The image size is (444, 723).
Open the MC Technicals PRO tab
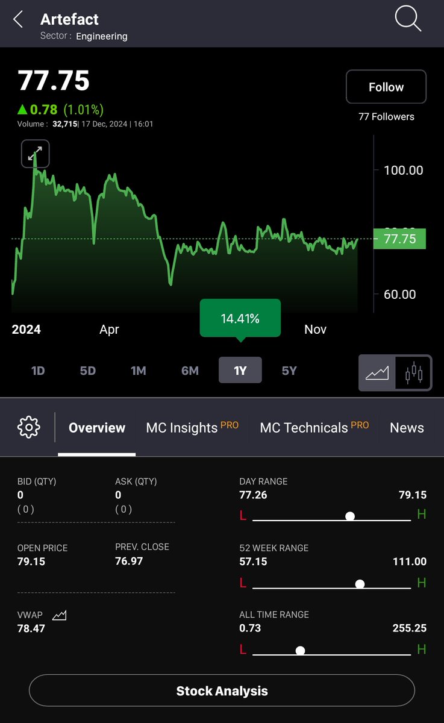(314, 427)
